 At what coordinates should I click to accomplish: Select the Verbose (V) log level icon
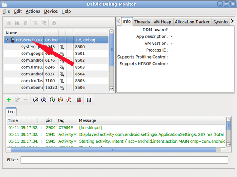(35, 100)
